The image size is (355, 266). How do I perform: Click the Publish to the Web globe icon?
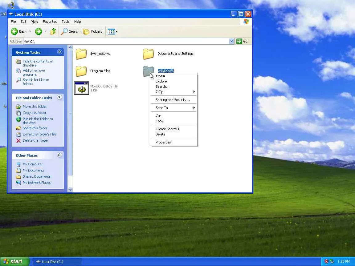tap(18, 119)
